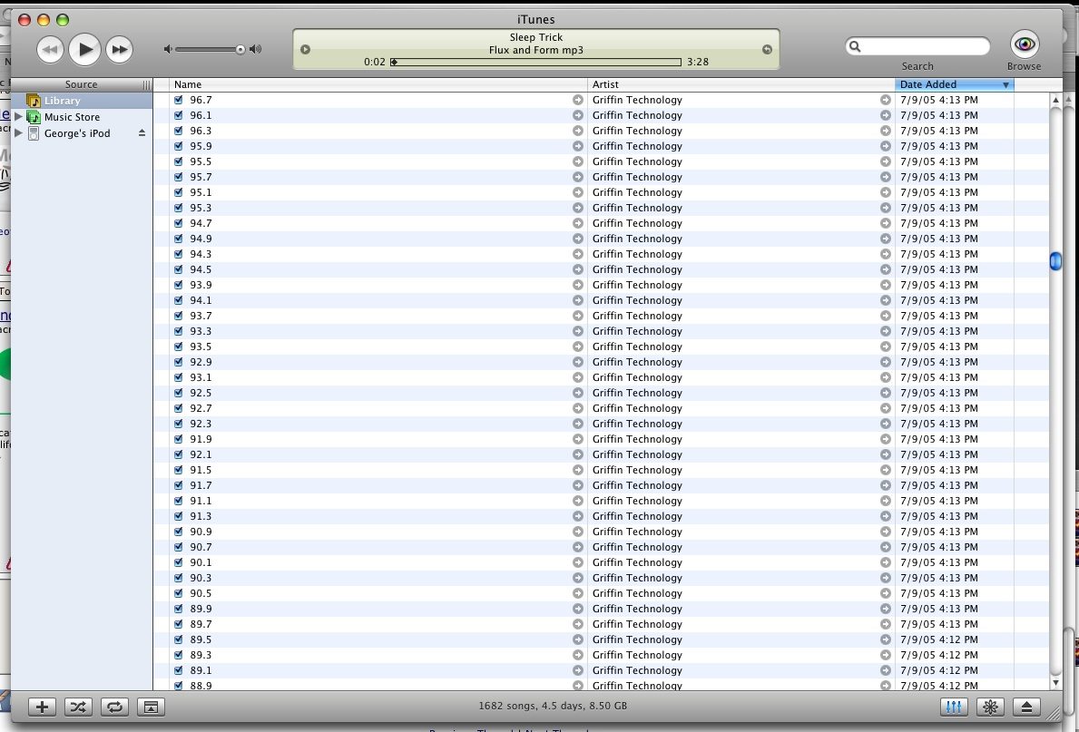Sort by the Name column header
Image resolution: width=1079 pixels, height=732 pixels.
click(378, 84)
